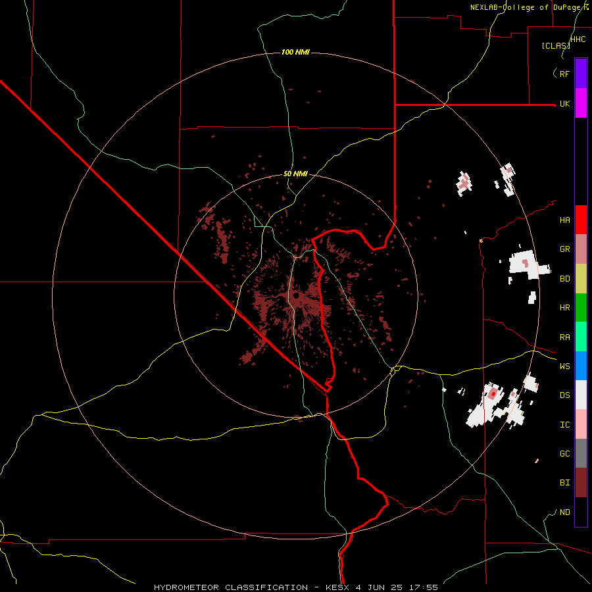Click the [CLAS] units label
The image size is (592, 592).
click(556, 45)
